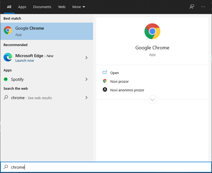Choose Novi prozor action
This screenshot has width=212, height=173.
point(119,81)
